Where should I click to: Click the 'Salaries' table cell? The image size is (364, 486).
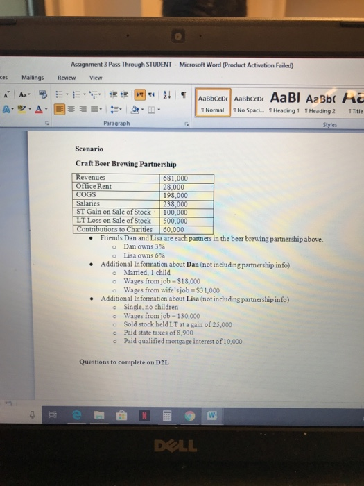pos(116,203)
